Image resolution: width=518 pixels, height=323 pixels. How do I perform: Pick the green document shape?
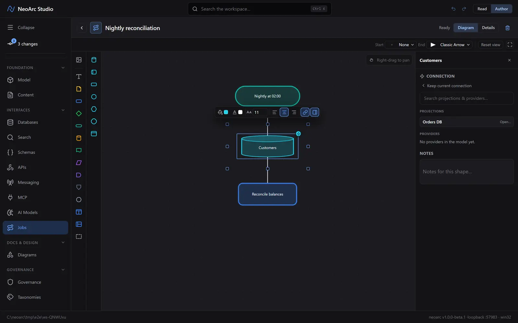(79, 150)
